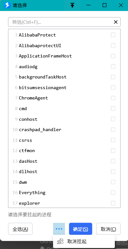The image size is (128, 249).
Task: Close the dialog with the title bar X
Action: click(x=121, y=5)
